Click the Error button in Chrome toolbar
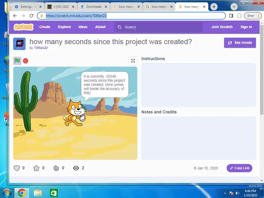 coord(253,16)
